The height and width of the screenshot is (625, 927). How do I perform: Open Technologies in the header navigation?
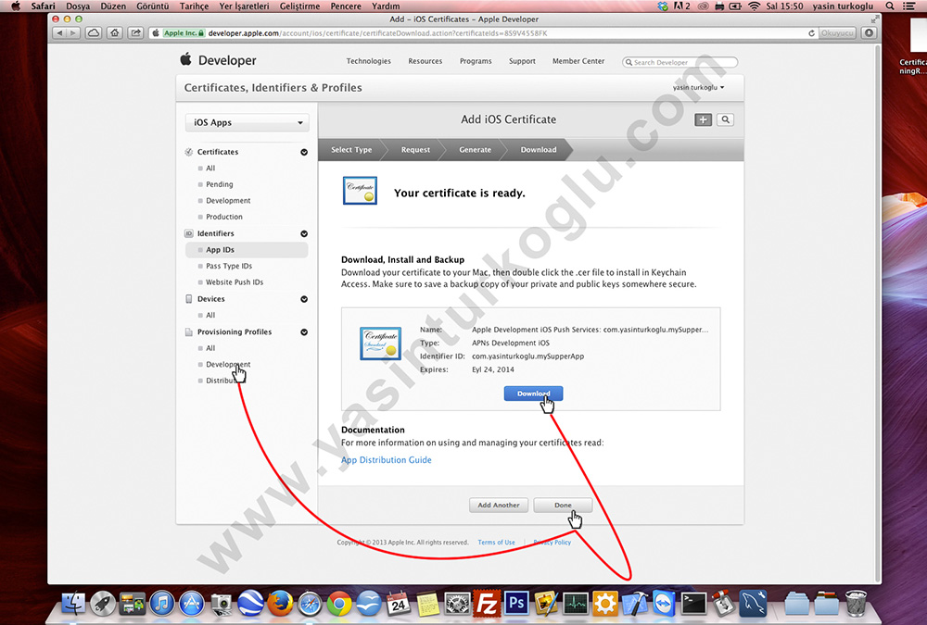[368, 61]
